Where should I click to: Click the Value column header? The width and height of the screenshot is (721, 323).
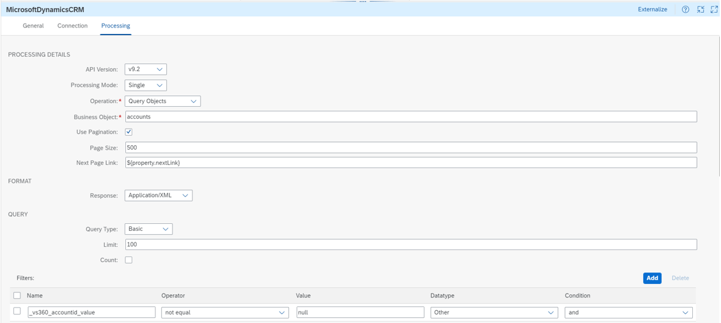(x=304, y=295)
